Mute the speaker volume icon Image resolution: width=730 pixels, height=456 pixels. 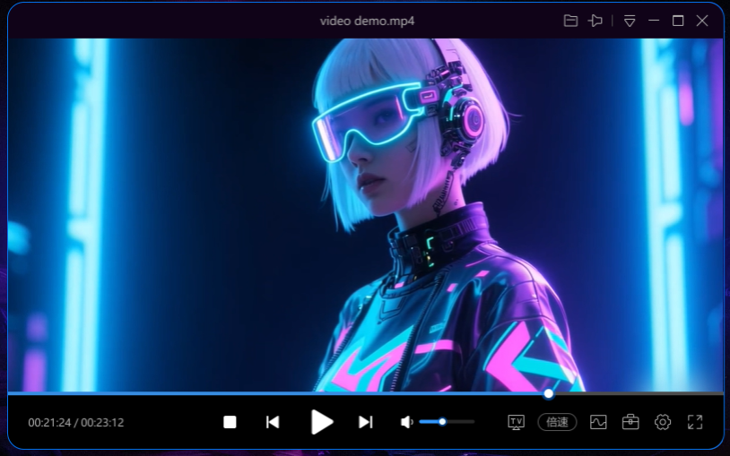click(406, 422)
